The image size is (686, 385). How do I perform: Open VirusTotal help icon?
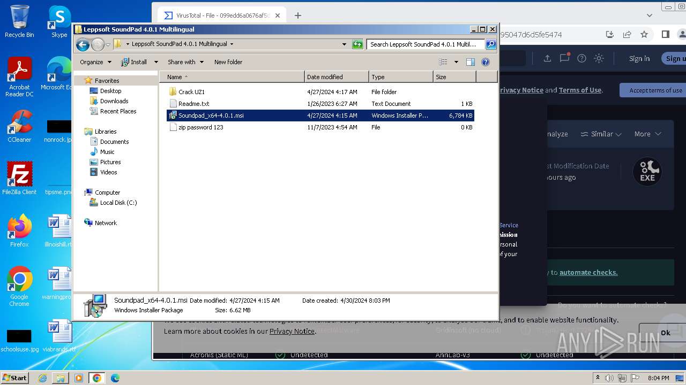click(581, 58)
